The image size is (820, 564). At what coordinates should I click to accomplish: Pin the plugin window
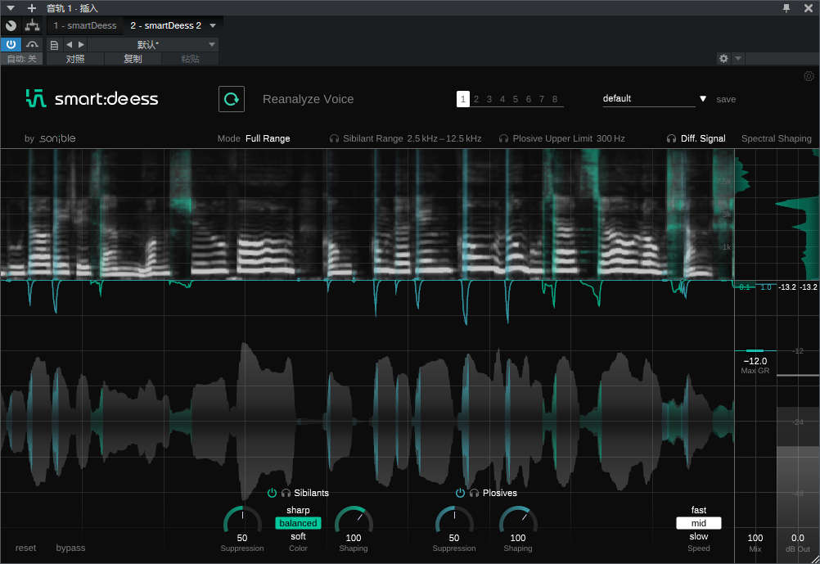tap(786, 8)
